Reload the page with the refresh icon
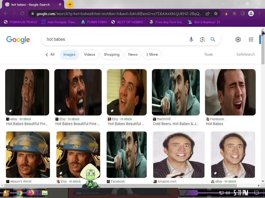The image size is (265, 198). pos(22,13)
